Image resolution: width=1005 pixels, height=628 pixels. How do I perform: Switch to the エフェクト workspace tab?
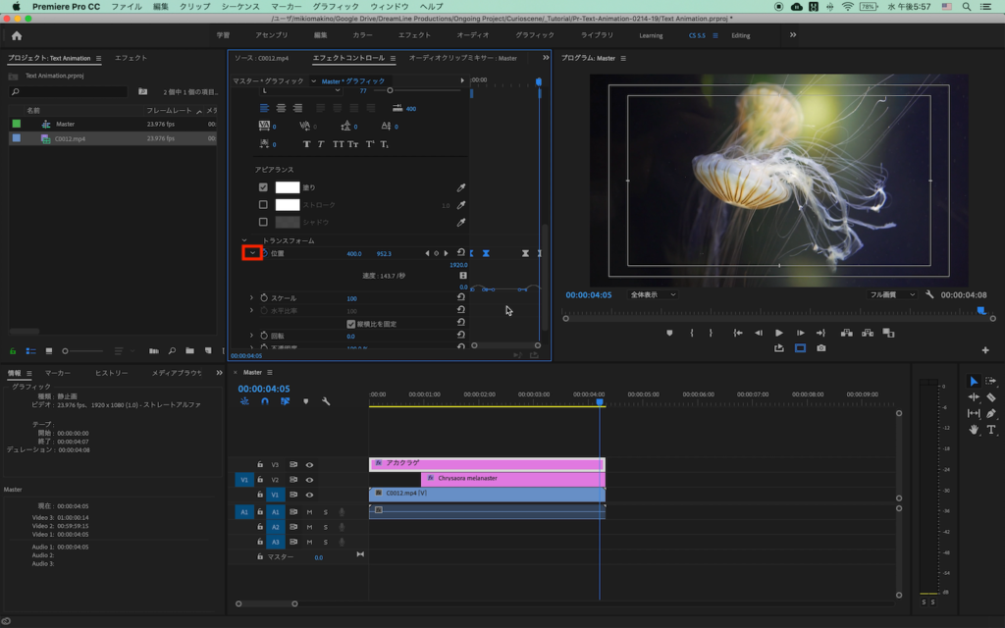[x=414, y=35]
